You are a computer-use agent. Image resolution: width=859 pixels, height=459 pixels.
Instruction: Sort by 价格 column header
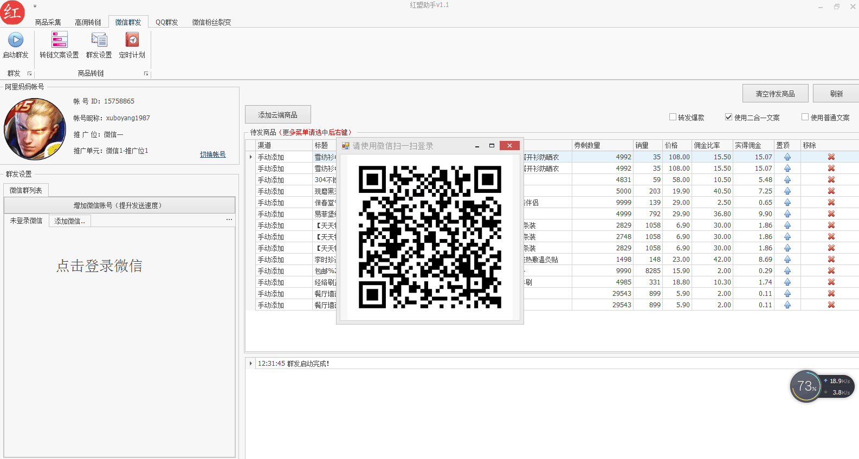(677, 145)
